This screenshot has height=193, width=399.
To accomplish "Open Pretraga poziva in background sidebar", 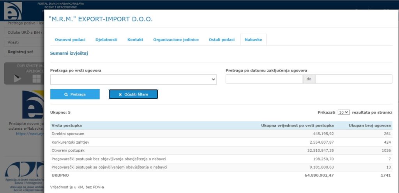I will pyautogui.click(x=26, y=23).
